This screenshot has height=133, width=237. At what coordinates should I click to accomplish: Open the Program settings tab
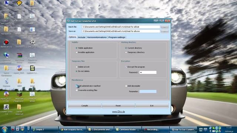coord(117,37)
